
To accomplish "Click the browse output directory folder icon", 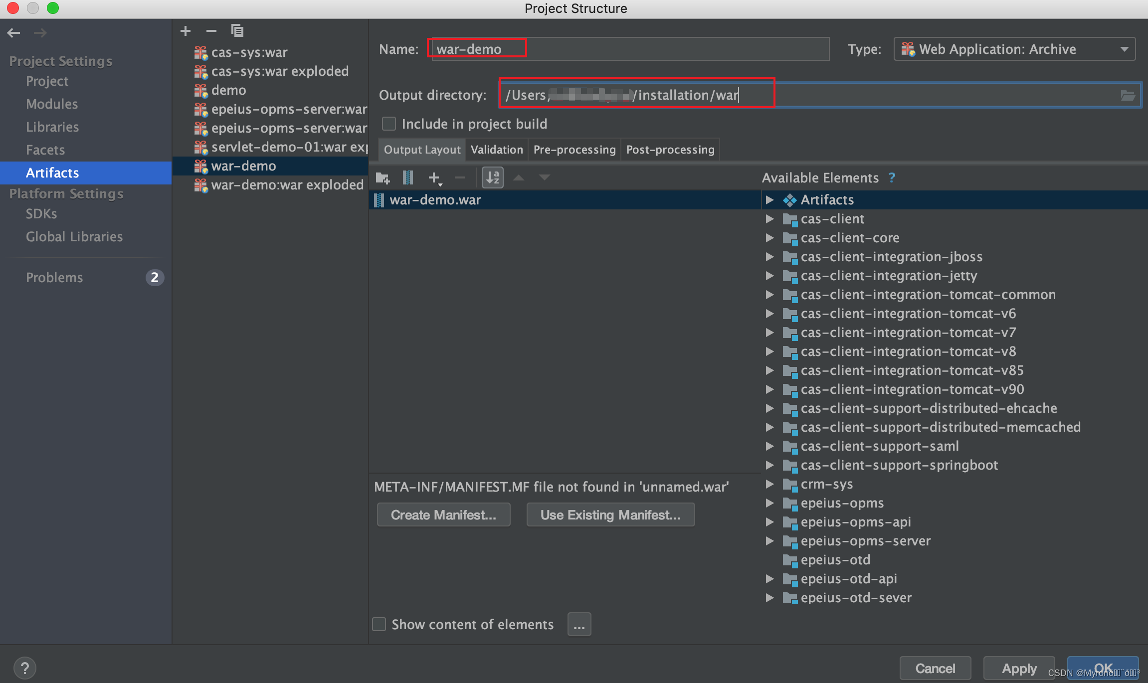I will click(1128, 95).
